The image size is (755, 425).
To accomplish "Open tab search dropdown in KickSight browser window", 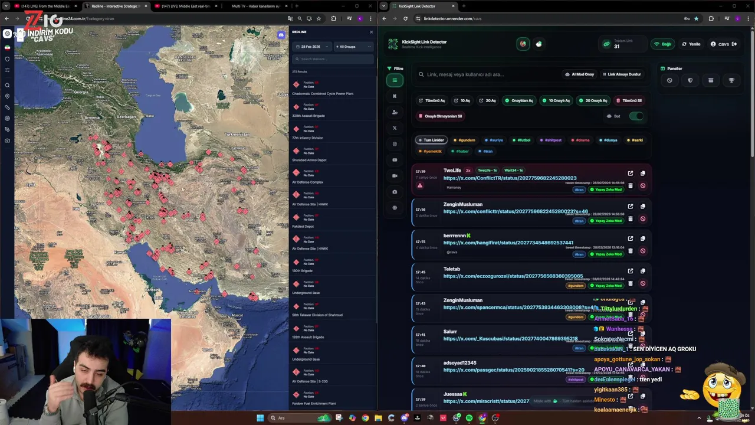I will click(x=384, y=6).
